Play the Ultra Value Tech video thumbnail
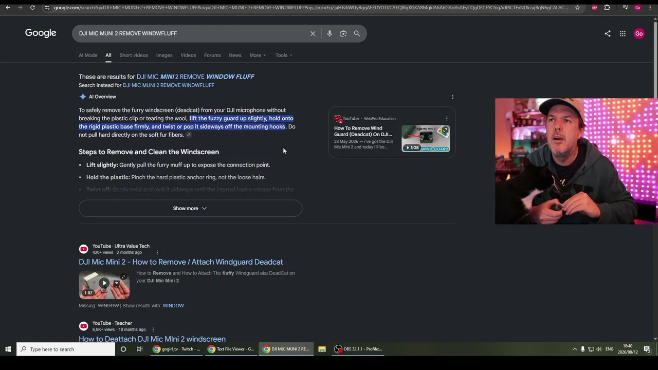Viewport: 658px width, 370px height. click(104, 284)
